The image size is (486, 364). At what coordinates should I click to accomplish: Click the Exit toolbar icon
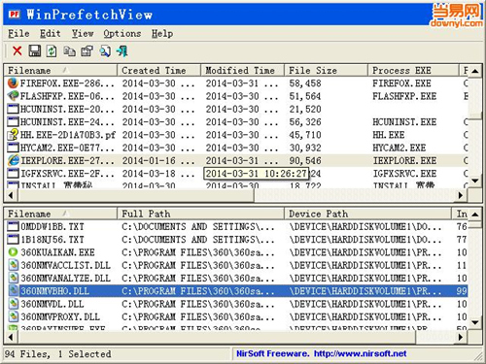coord(121,51)
